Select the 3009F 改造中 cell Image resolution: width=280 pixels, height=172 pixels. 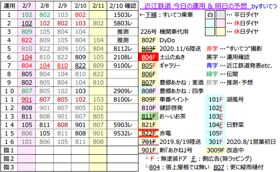pyautogui.click(x=215, y=150)
